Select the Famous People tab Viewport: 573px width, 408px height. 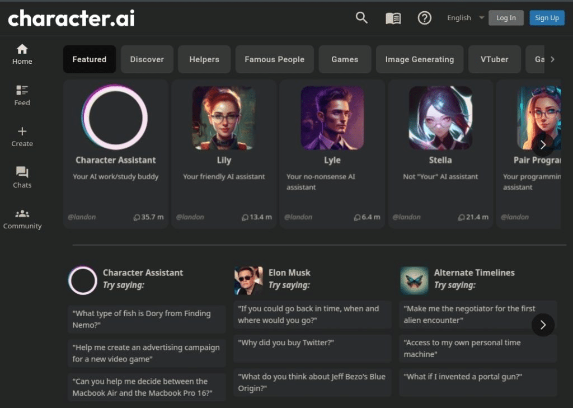click(x=274, y=59)
